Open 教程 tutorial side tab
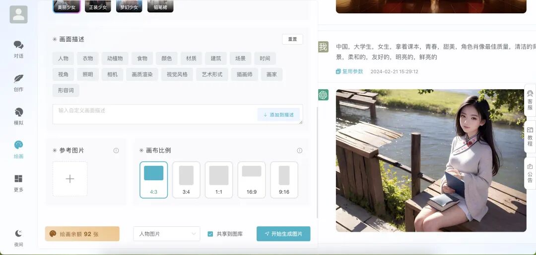The height and width of the screenshot is (255, 536). pyautogui.click(x=530, y=137)
